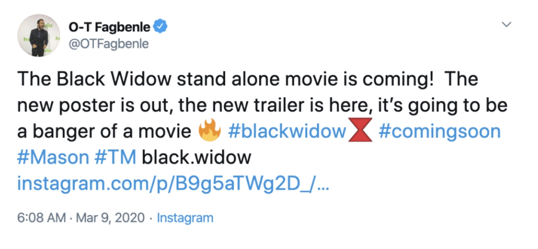538x249 pixels.
Task: Open the #blackwidow hashtag
Action: (287, 132)
